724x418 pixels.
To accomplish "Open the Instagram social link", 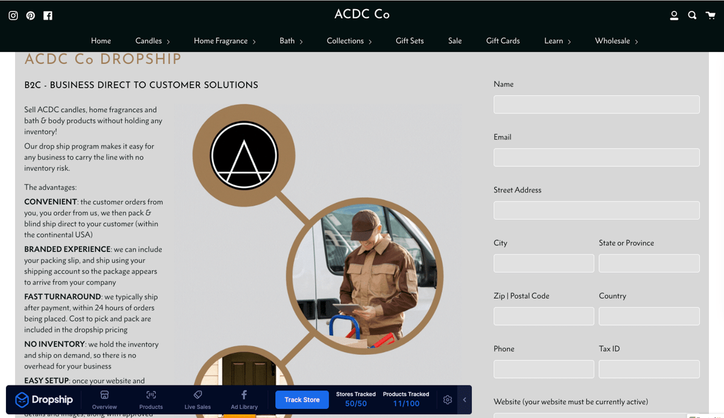I will (x=13, y=16).
